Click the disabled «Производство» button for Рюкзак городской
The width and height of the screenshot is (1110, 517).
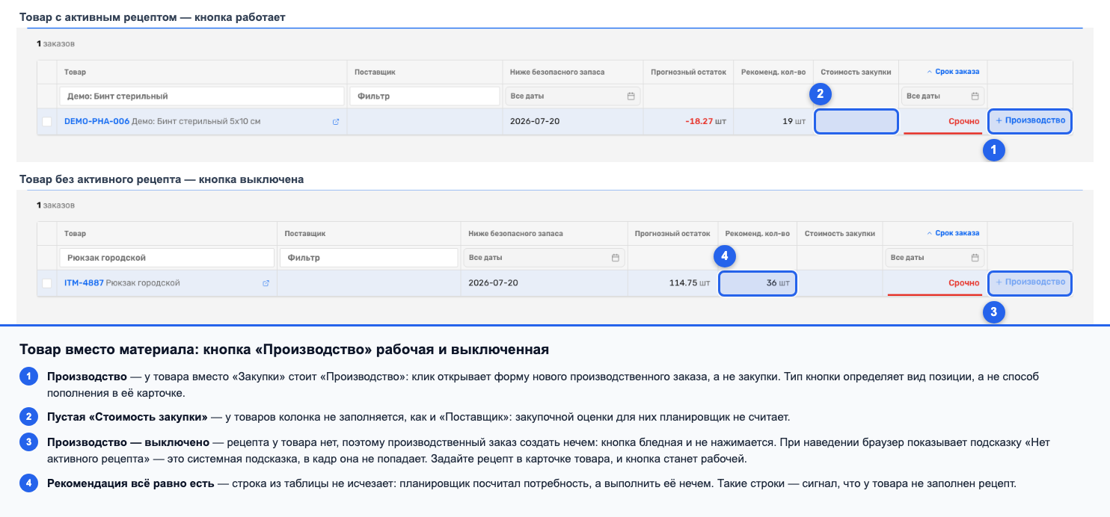[x=1030, y=282]
